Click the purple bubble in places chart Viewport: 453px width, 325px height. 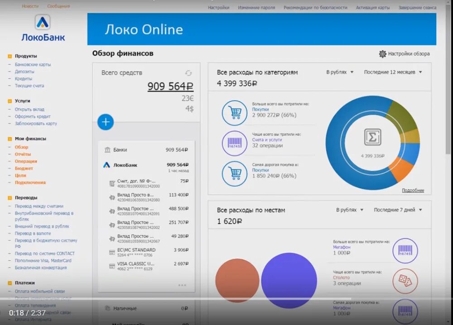tap(289, 280)
